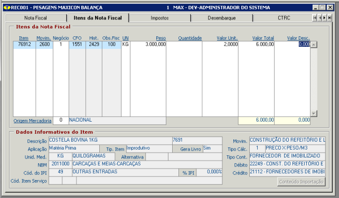Click the application icon in title bar
This screenshot has width=339, height=198.
coord(7,7)
